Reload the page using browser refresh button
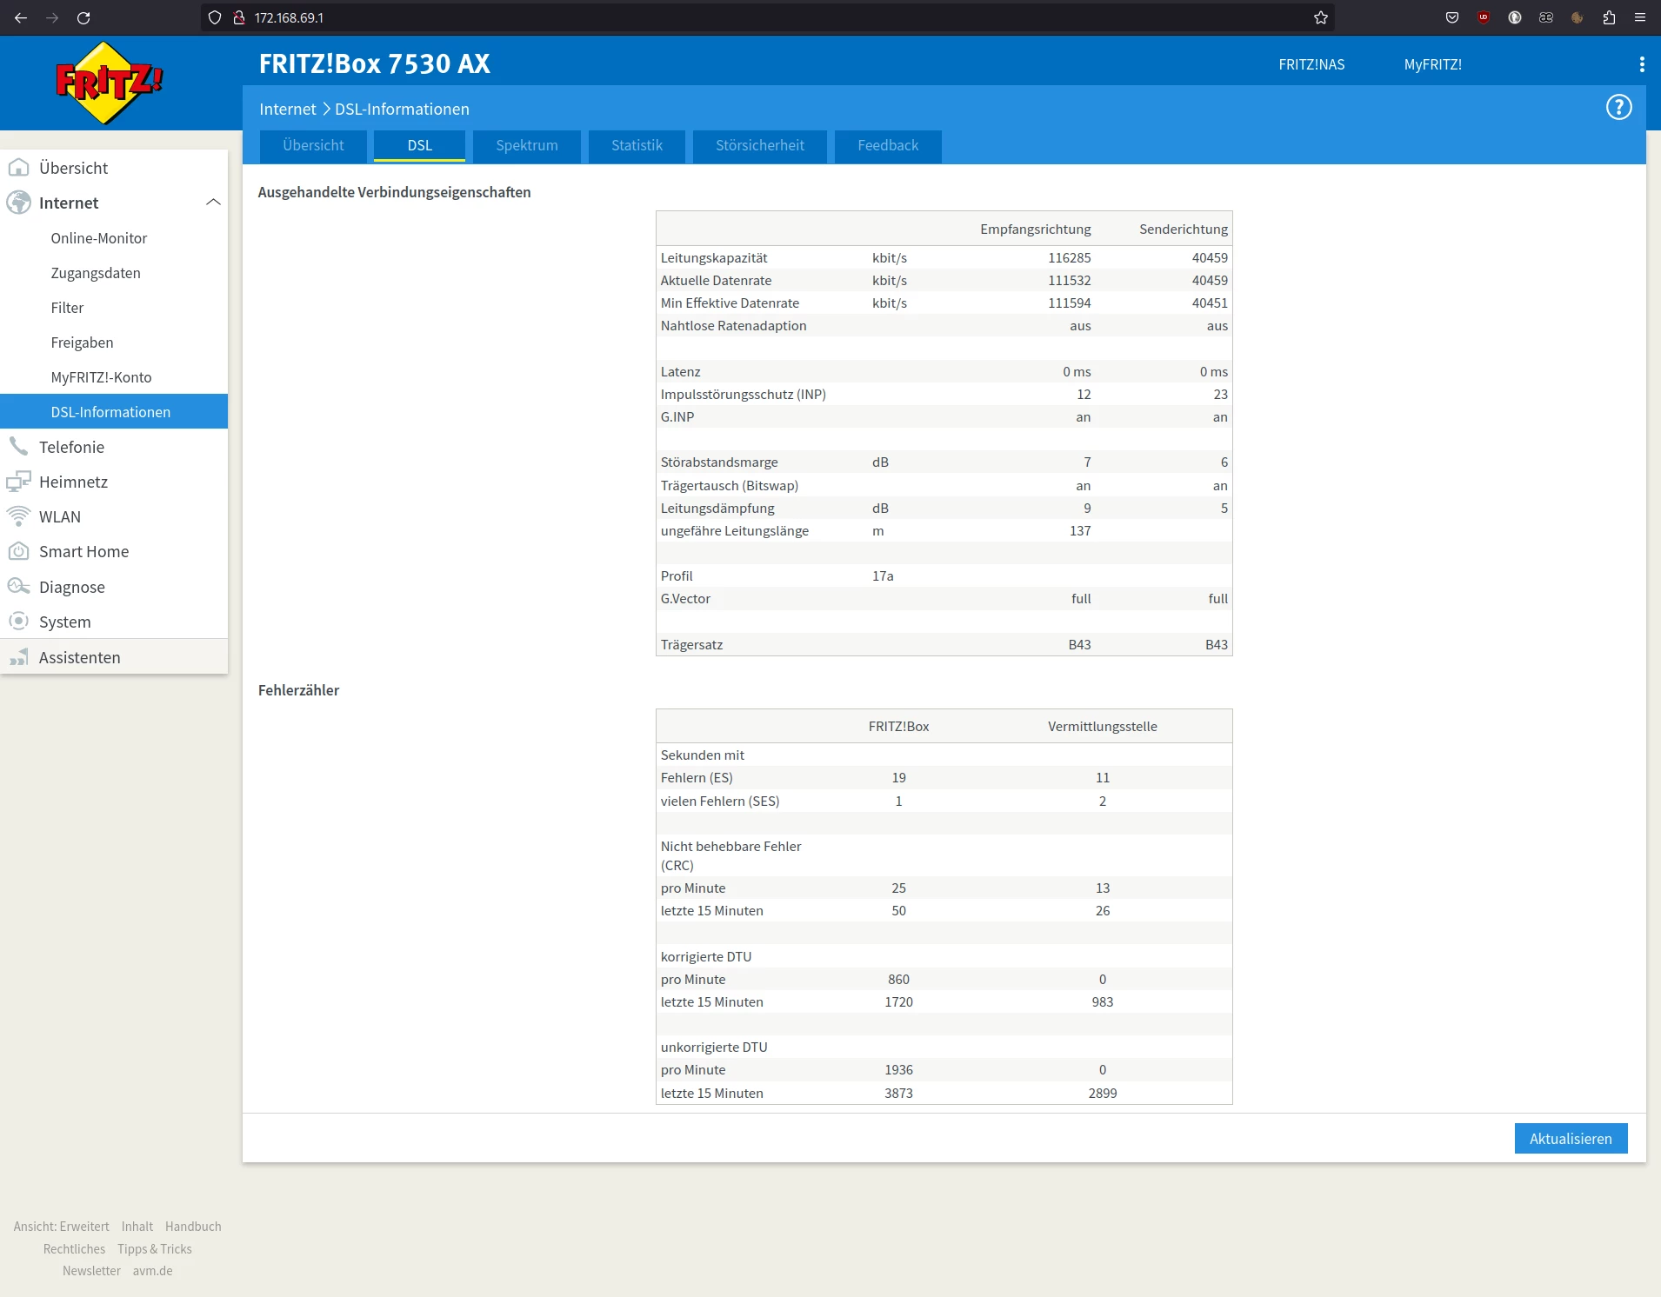Viewport: 1661px width, 1297px height. pyautogui.click(x=83, y=17)
